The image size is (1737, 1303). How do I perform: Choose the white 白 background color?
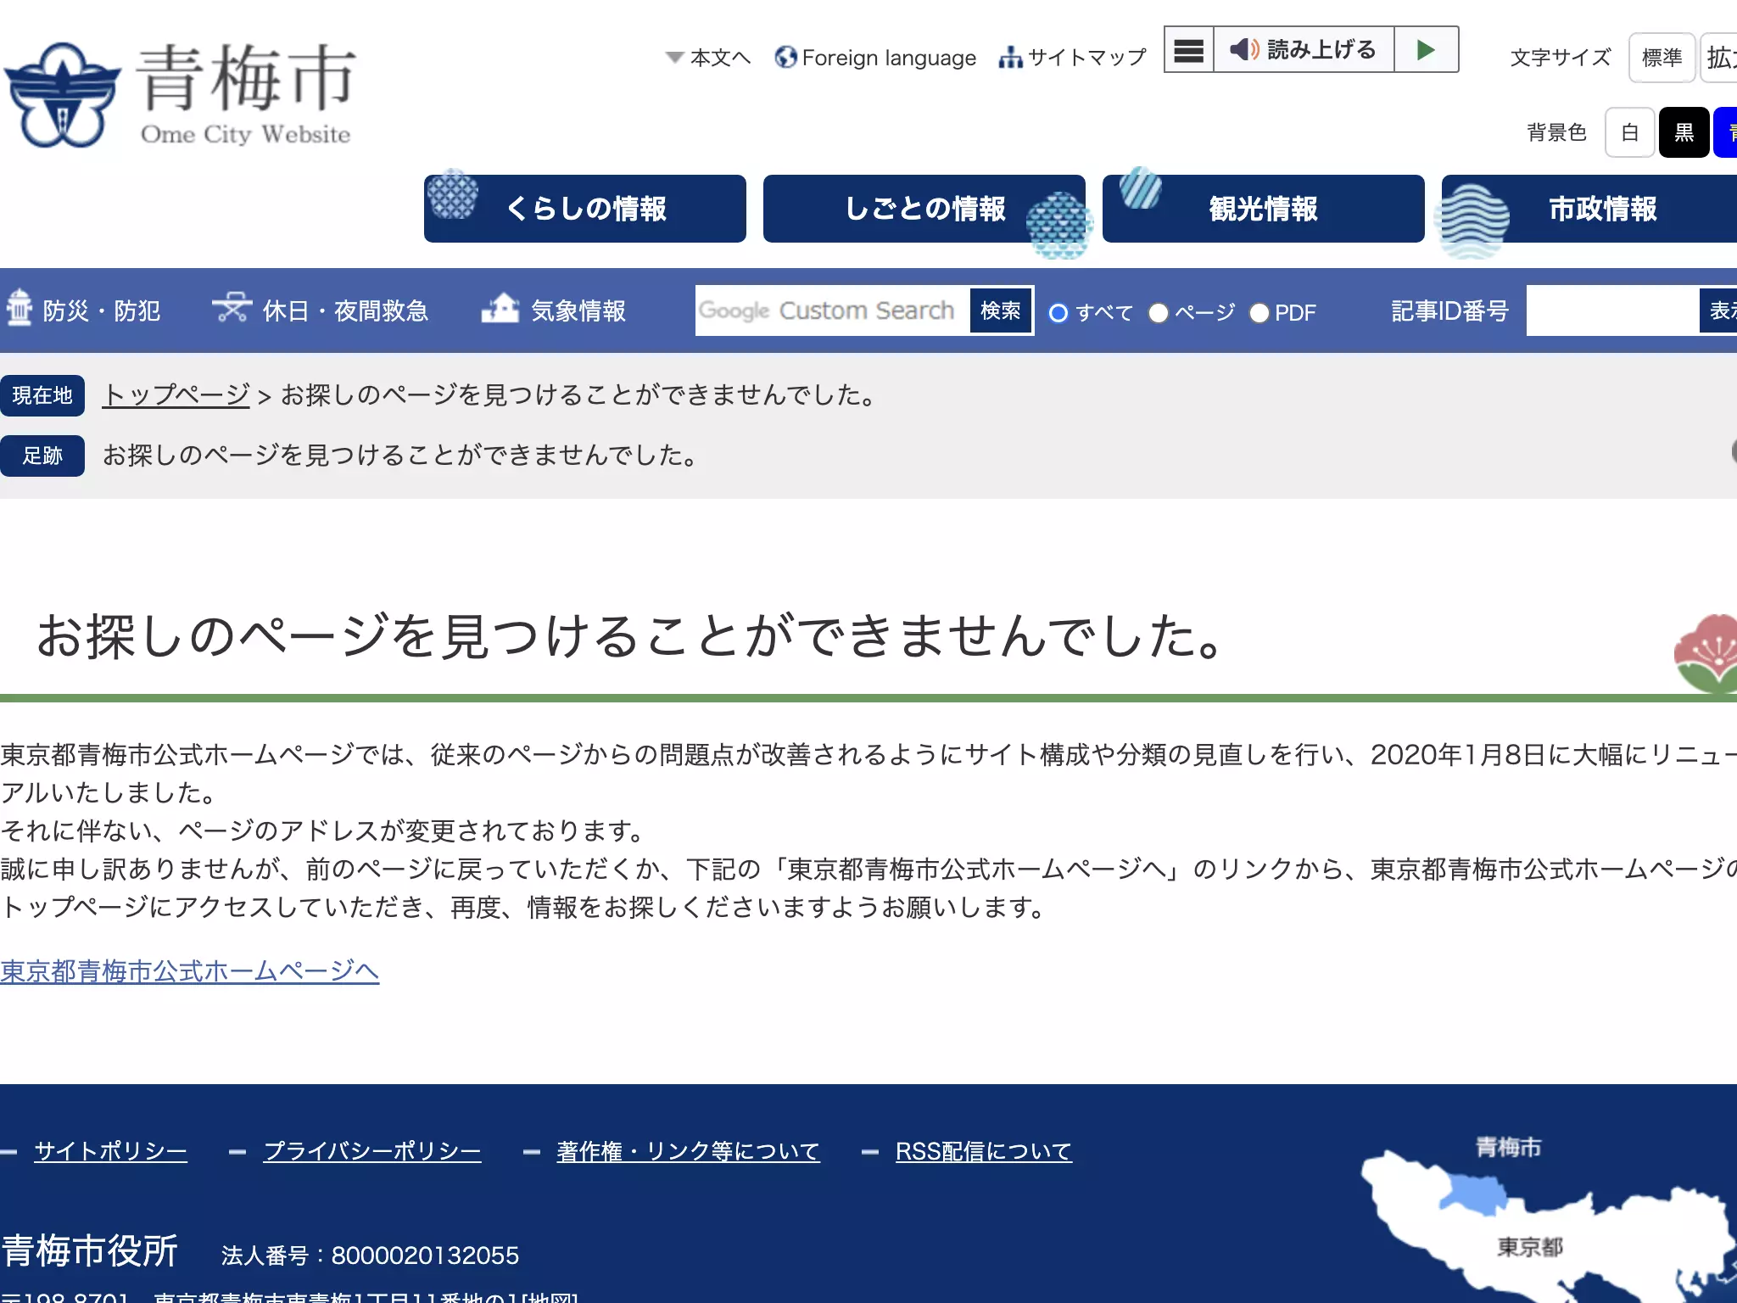click(1629, 132)
